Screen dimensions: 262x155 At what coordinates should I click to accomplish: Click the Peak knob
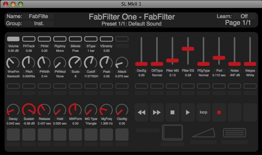click(107, 63)
